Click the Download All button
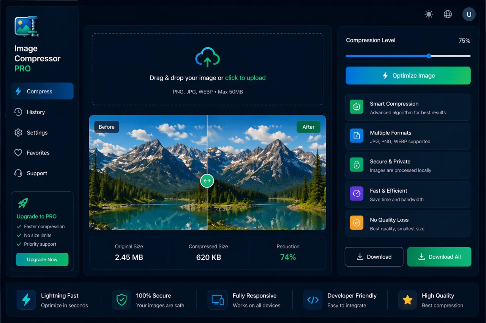The image size is (486, 323). tap(439, 257)
